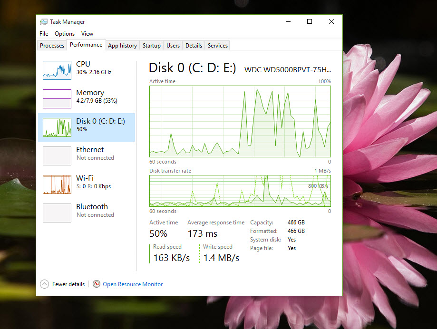The image size is (437, 329).
Task: Switch to the Services tab
Action: 217,45
